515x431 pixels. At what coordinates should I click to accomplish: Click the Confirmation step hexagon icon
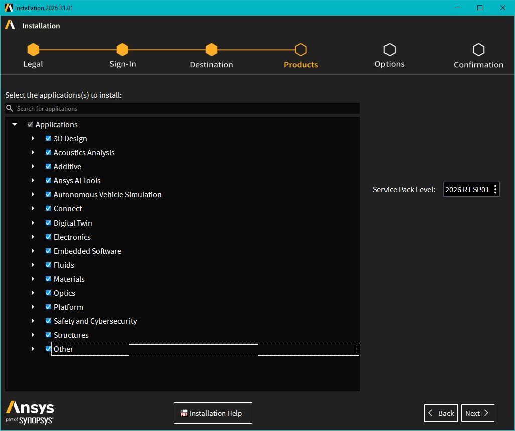click(x=478, y=50)
